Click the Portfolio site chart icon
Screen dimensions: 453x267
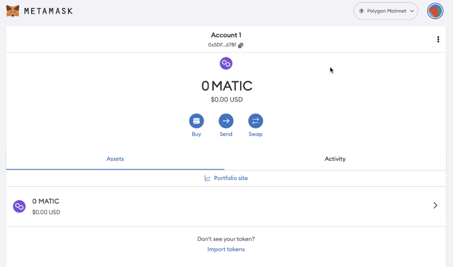(x=208, y=178)
